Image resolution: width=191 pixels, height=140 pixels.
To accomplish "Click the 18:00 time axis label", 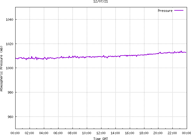I will [144, 133].
